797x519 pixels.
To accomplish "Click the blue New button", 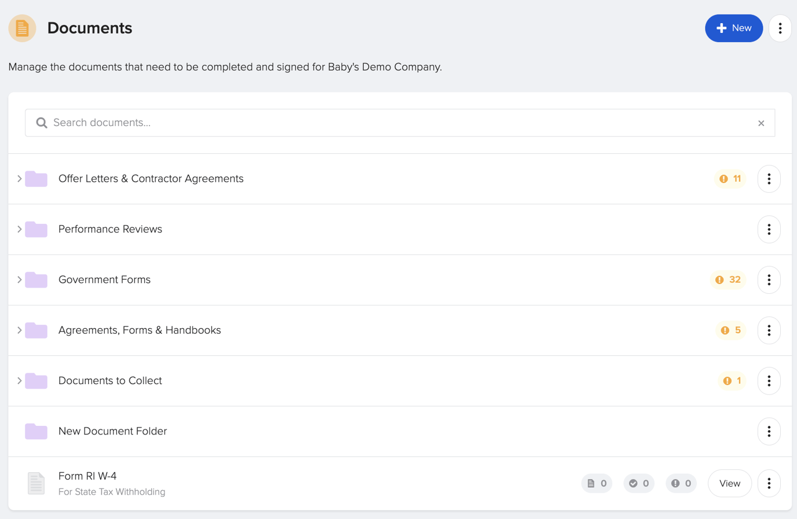I will [733, 28].
